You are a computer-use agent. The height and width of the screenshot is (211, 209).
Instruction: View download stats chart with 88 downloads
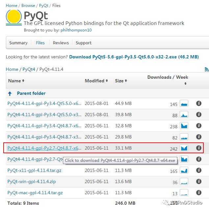point(184,115)
